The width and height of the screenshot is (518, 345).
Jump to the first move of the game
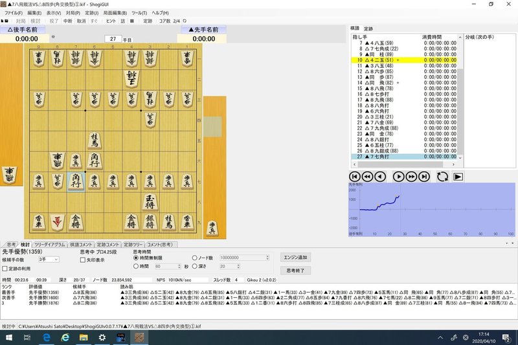354,177
